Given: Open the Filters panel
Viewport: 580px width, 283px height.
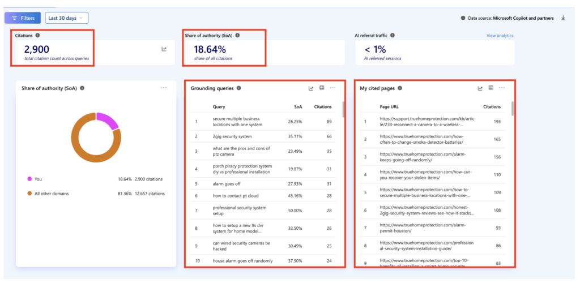Looking at the screenshot, I should pyautogui.click(x=23, y=18).
